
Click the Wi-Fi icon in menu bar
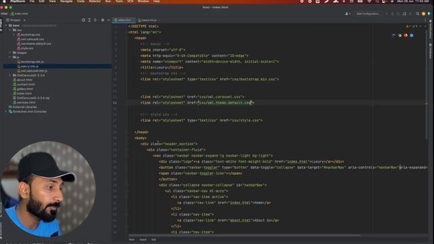pyautogui.click(x=369, y=1)
